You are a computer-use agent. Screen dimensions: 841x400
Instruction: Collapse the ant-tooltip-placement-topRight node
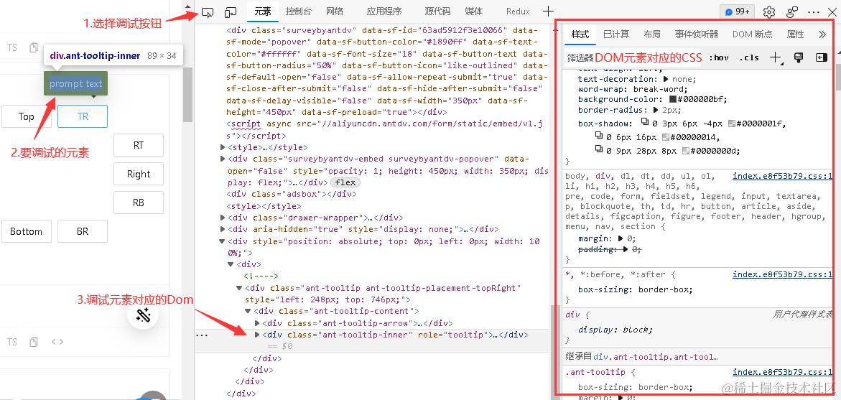(240, 288)
